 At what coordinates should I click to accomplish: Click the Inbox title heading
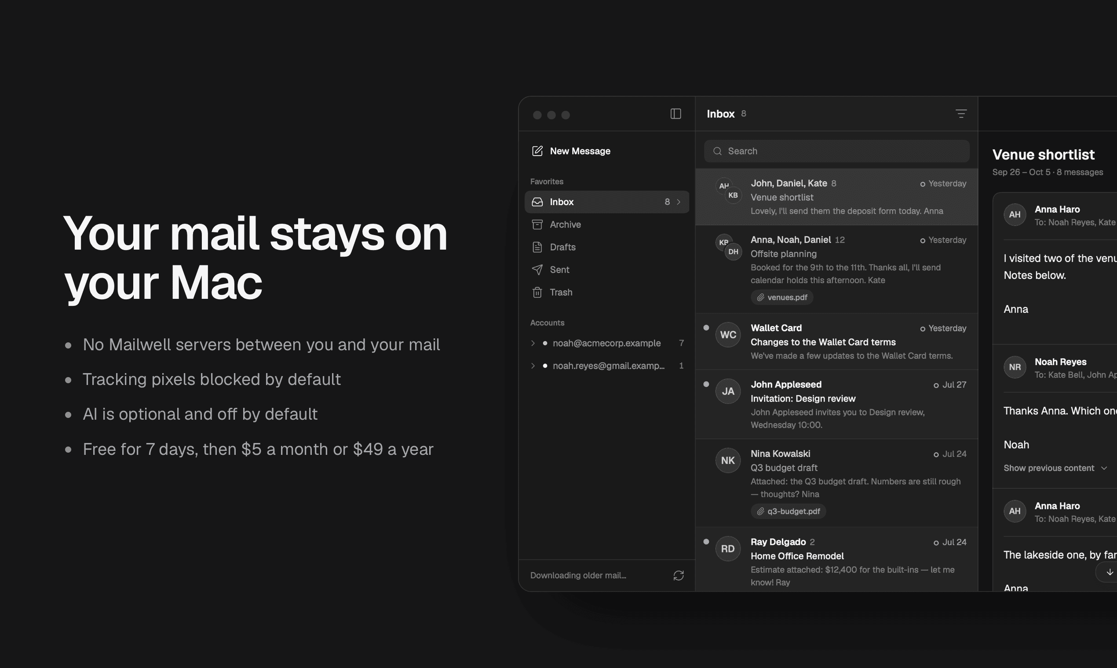click(721, 114)
